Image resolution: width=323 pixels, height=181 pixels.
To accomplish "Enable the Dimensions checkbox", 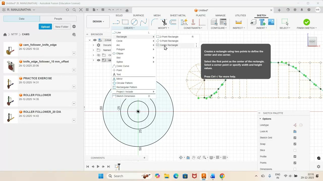I will 295,169.
